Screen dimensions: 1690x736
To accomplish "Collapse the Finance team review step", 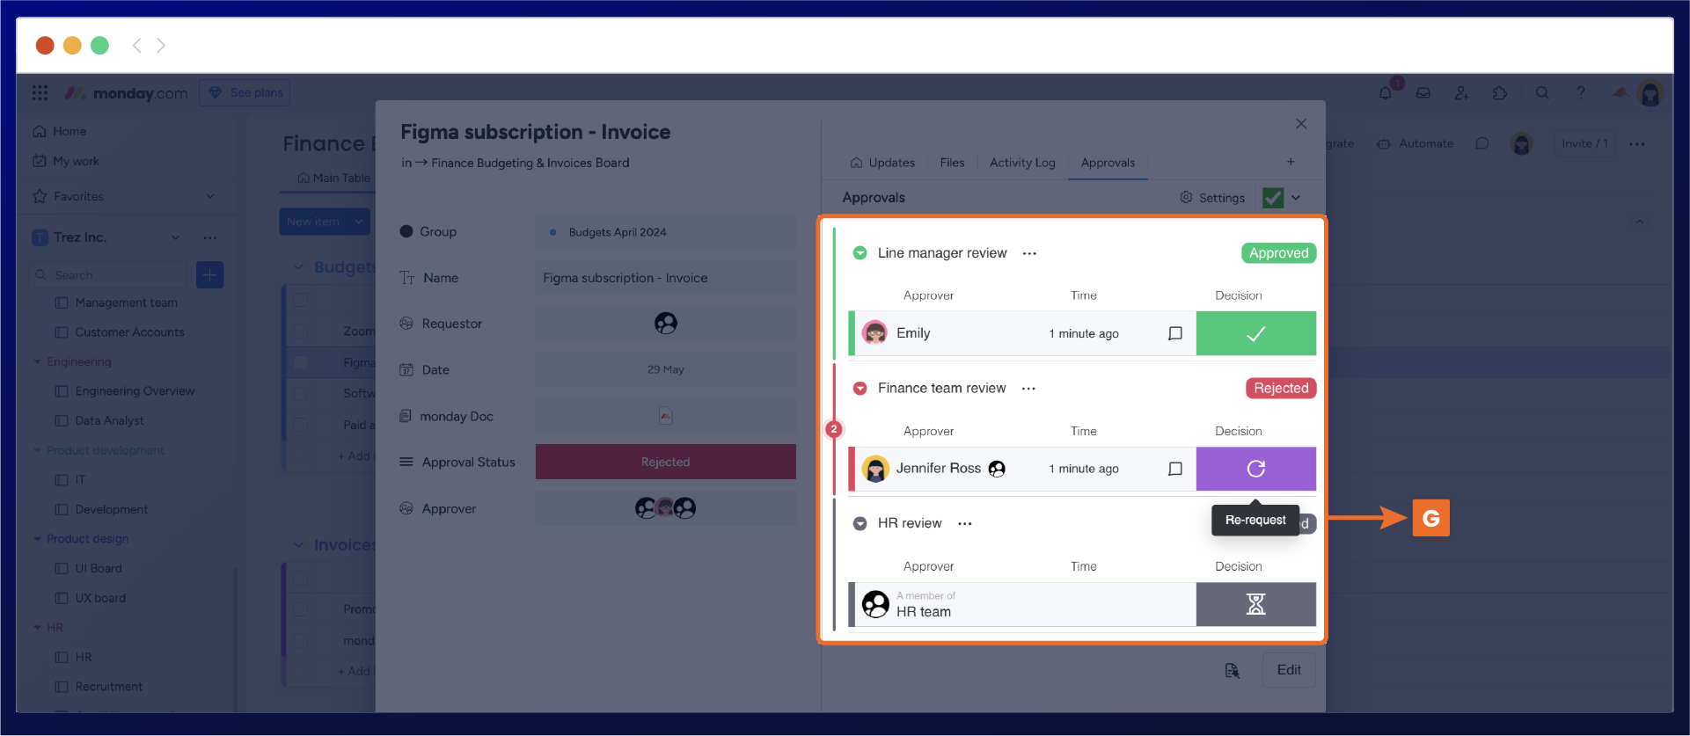I will point(860,389).
